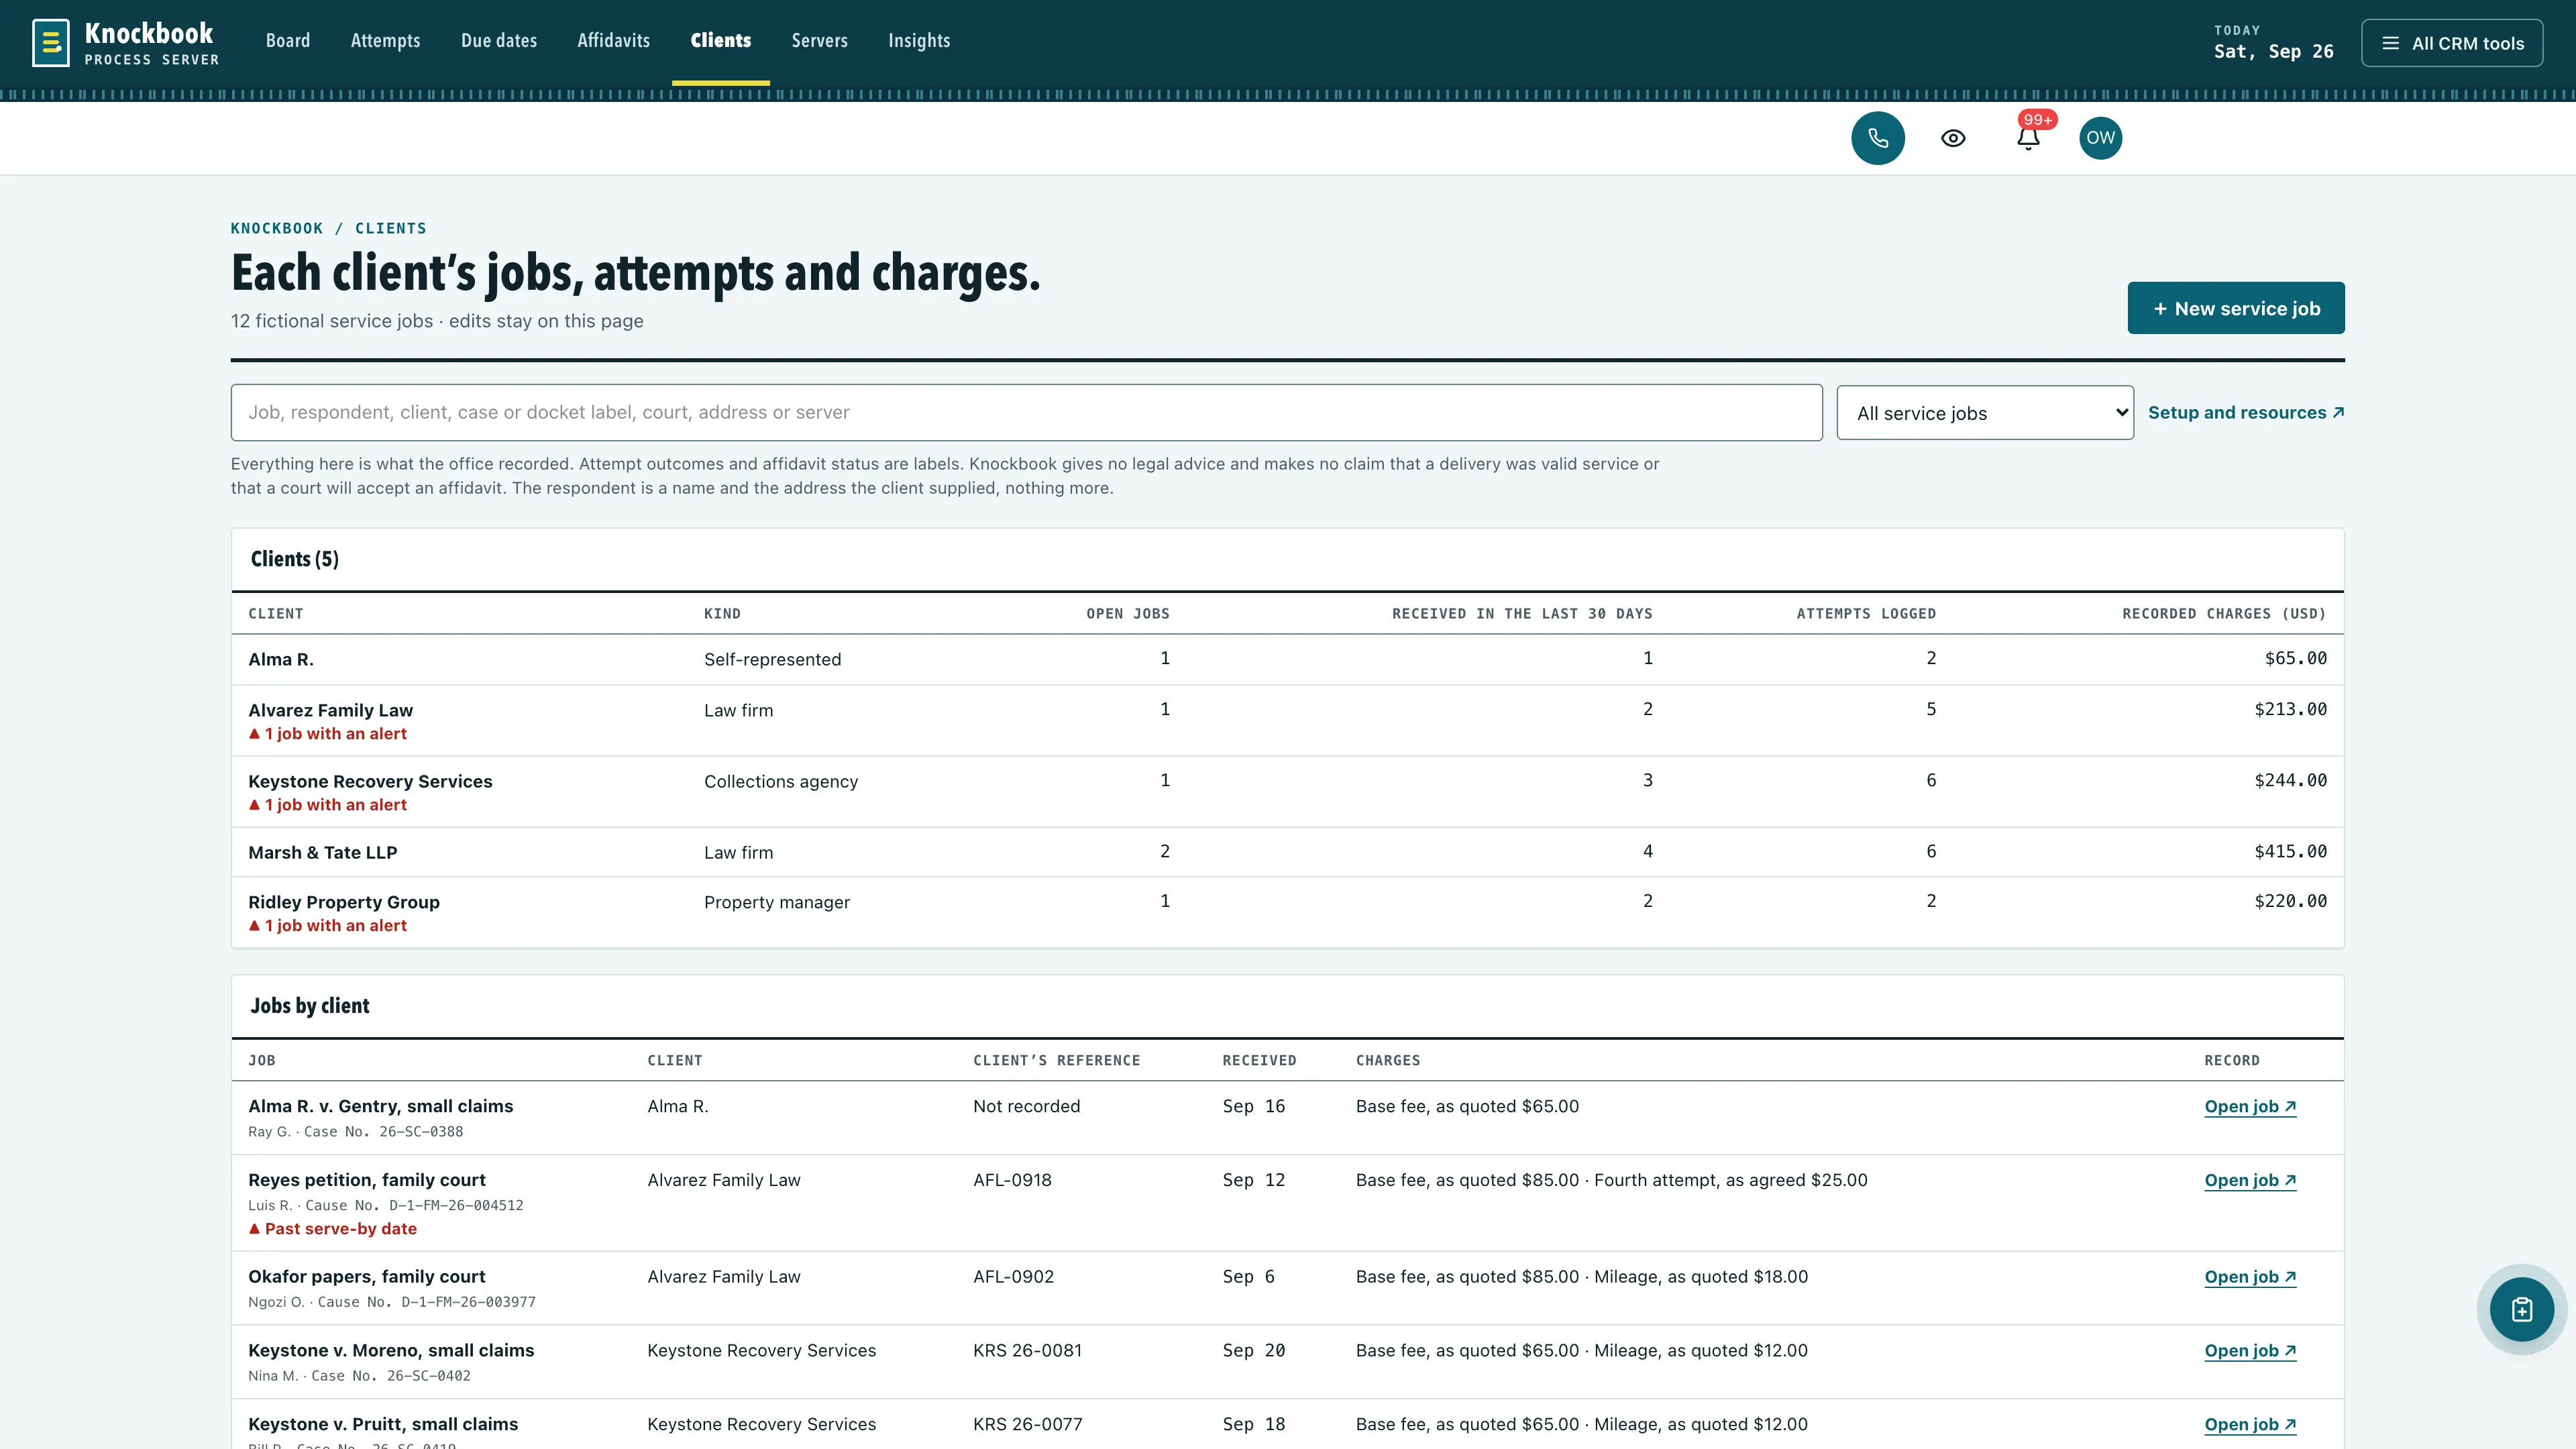2576x1449 pixels.
Task: Go to the Servers tab
Action: tap(819, 41)
